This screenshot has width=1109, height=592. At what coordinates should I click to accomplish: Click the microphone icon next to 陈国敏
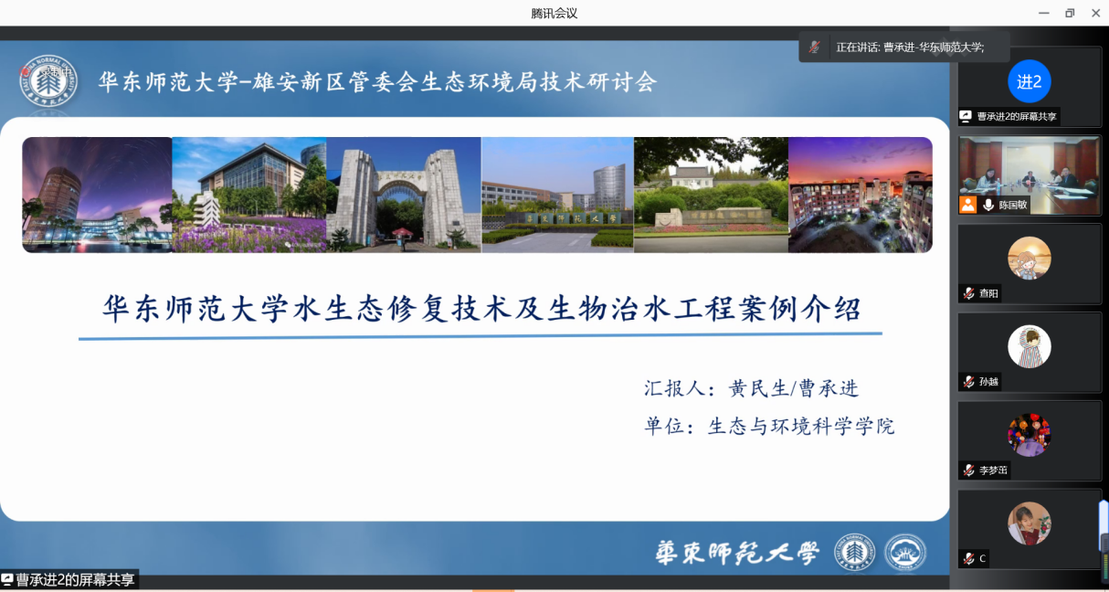988,206
